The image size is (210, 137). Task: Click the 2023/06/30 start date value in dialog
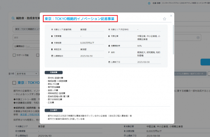coord(86,56)
